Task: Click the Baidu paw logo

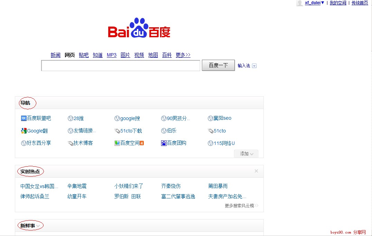Action: click(x=139, y=28)
